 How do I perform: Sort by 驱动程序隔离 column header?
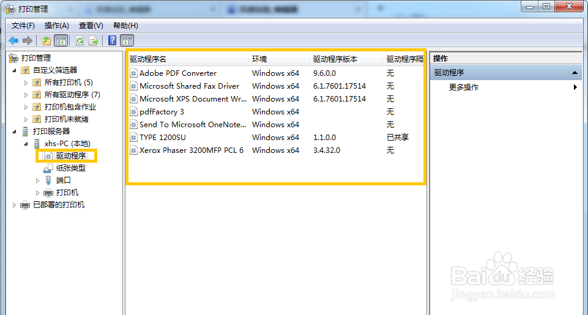(x=403, y=59)
